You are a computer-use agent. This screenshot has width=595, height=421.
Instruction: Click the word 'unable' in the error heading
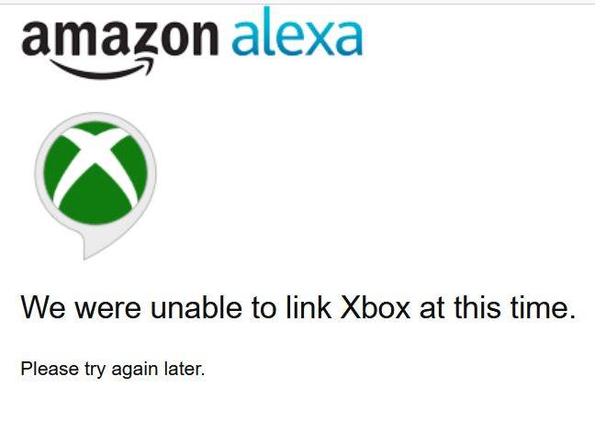196,307
